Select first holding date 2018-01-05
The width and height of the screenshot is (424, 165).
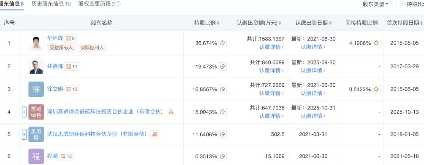click(405, 134)
